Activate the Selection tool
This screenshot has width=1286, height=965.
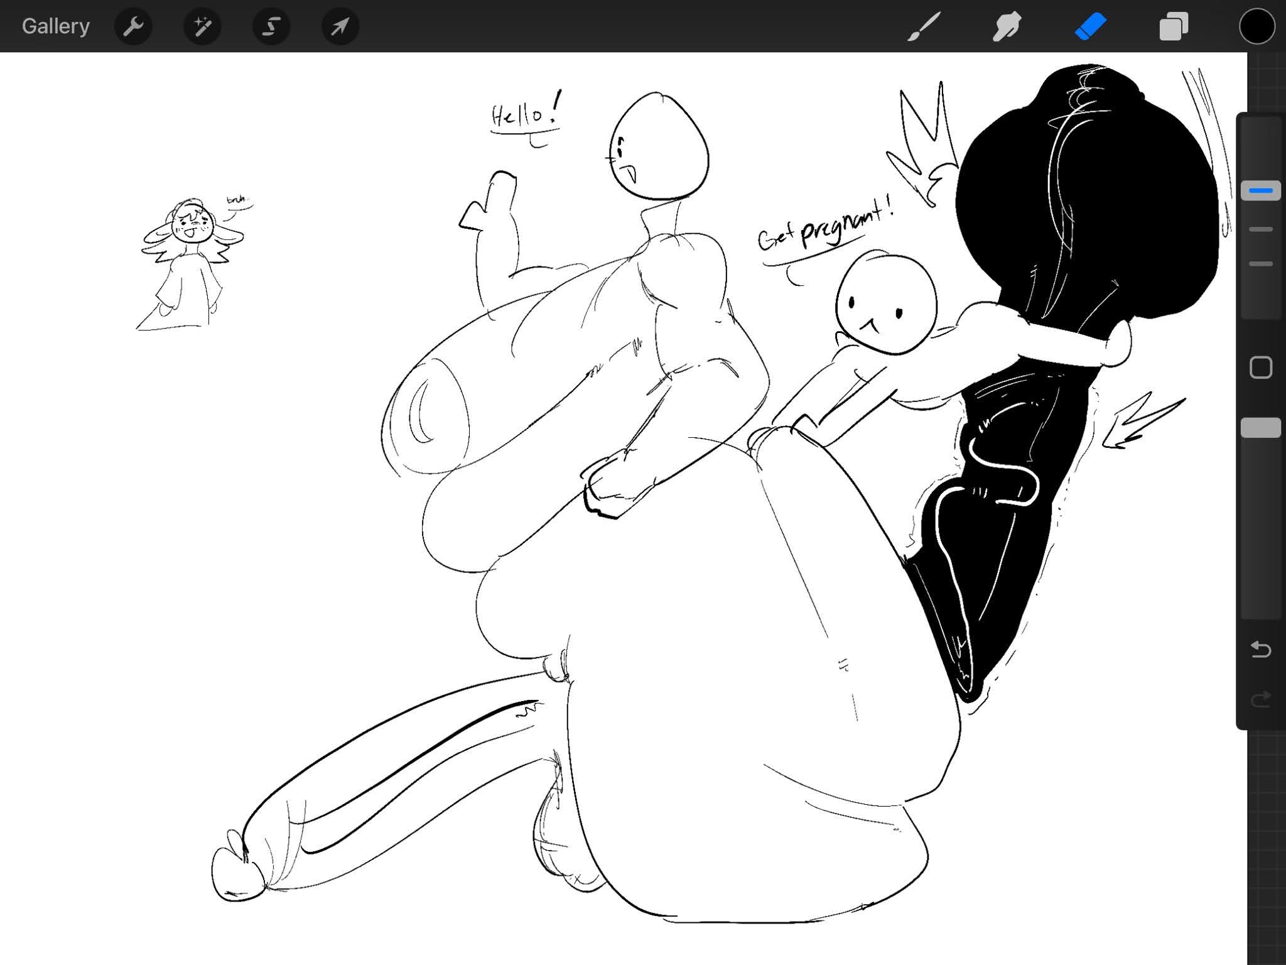click(x=271, y=26)
